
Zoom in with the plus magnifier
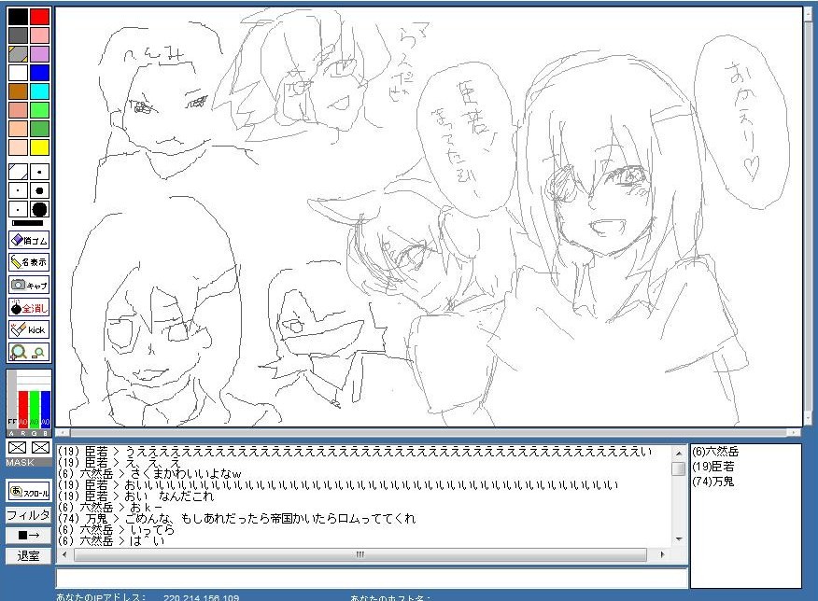point(19,353)
